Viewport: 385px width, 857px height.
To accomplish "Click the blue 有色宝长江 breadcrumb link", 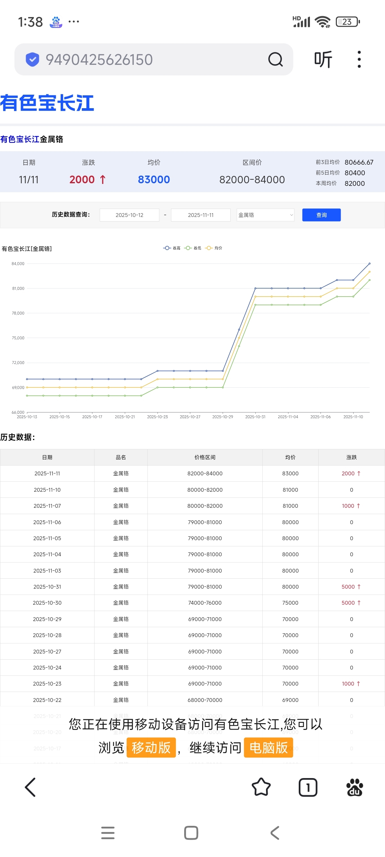I will click(x=20, y=139).
